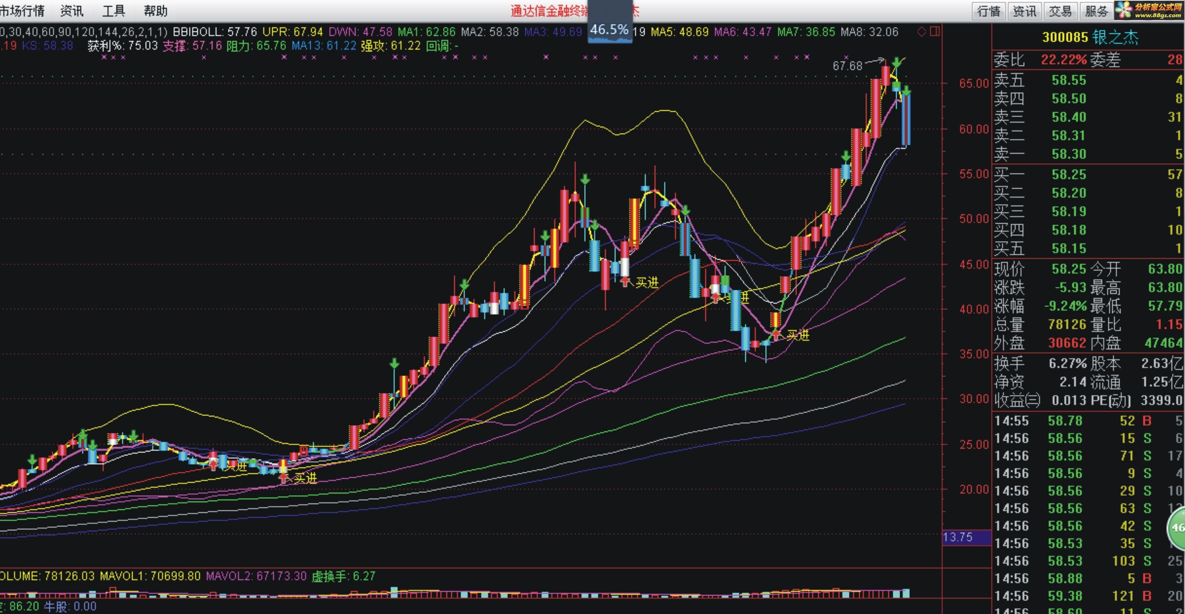Image resolution: width=1185 pixels, height=614 pixels.
Task: Switch to the 行情 tab button
Action: (x=989, y=11)
